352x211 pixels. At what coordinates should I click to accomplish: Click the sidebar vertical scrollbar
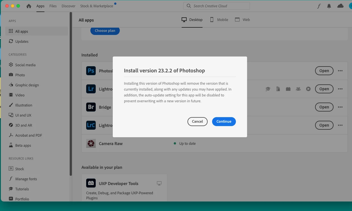point(71,94)
